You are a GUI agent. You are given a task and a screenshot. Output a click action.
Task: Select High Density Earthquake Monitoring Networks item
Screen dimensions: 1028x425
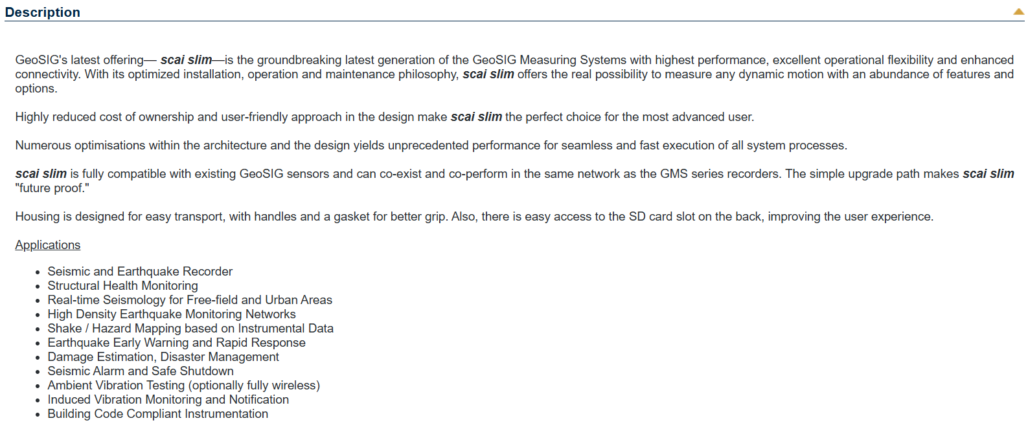point(172,314)
